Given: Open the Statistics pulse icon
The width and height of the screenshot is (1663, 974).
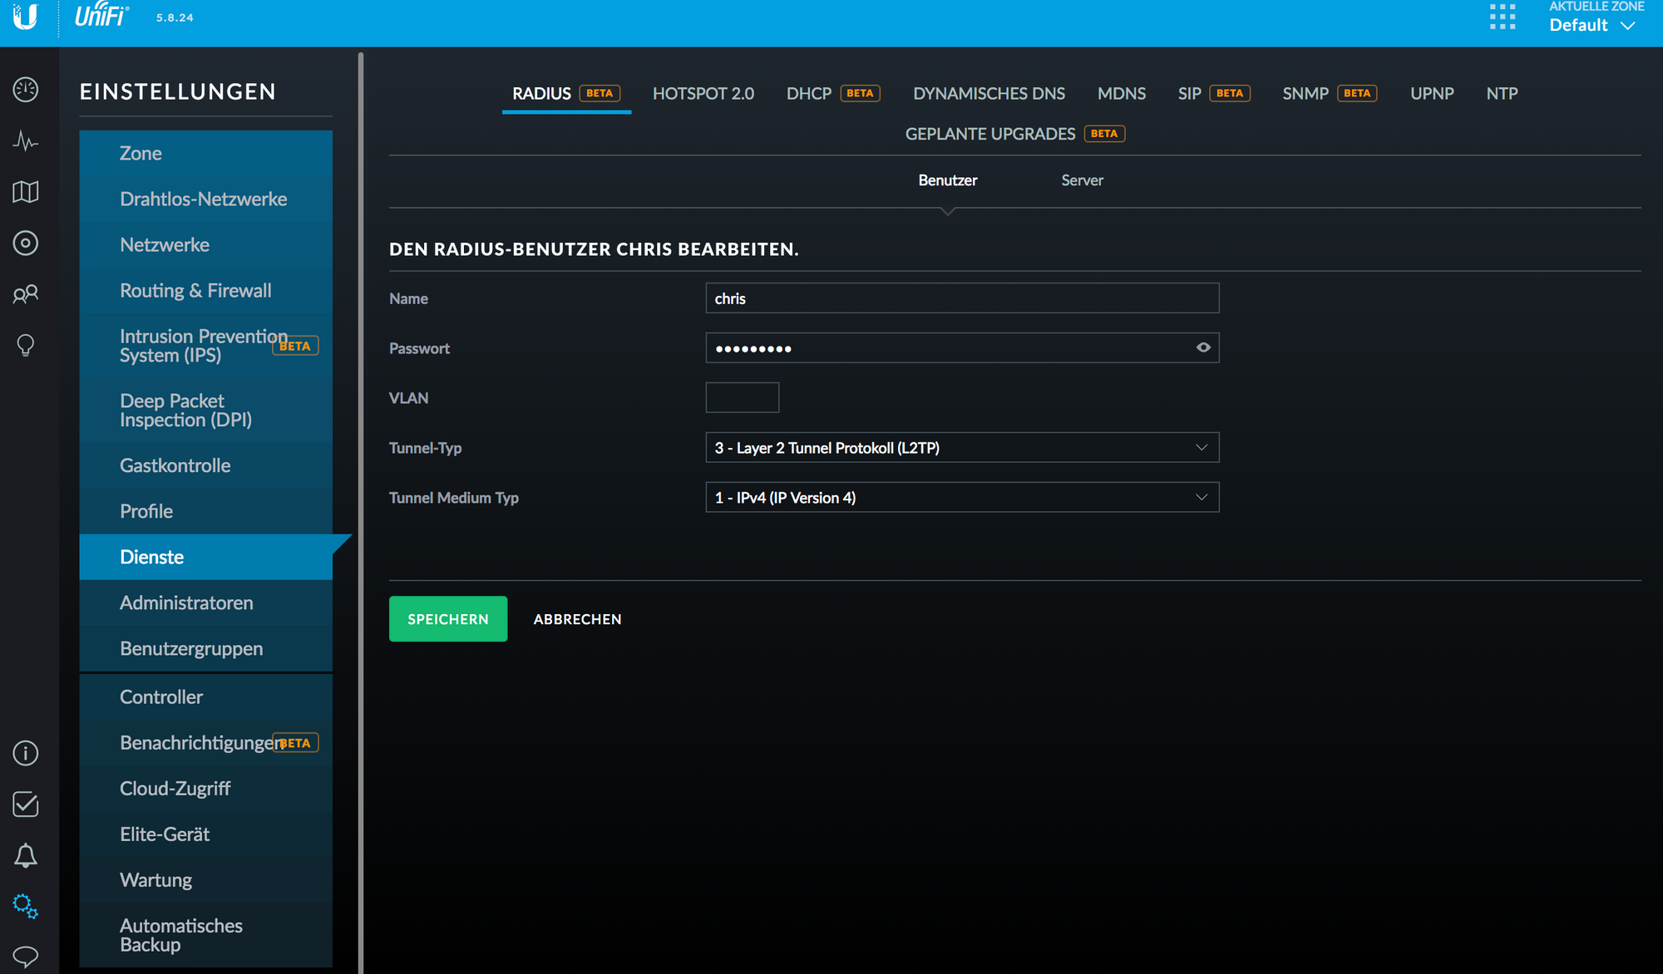Looking at the screenshot, I should click(x=26, y=141).
